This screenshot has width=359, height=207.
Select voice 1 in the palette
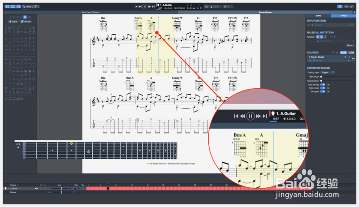(10, 17)
